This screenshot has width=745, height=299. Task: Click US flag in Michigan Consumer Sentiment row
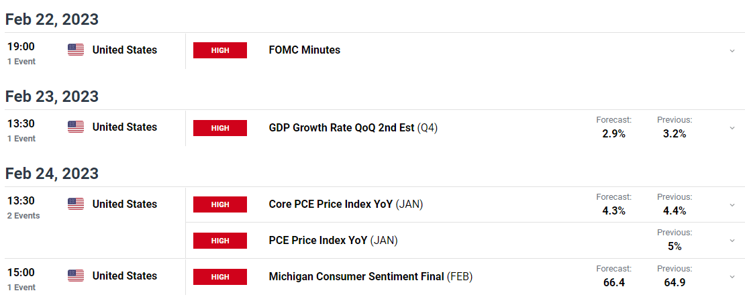click(76, 276)
